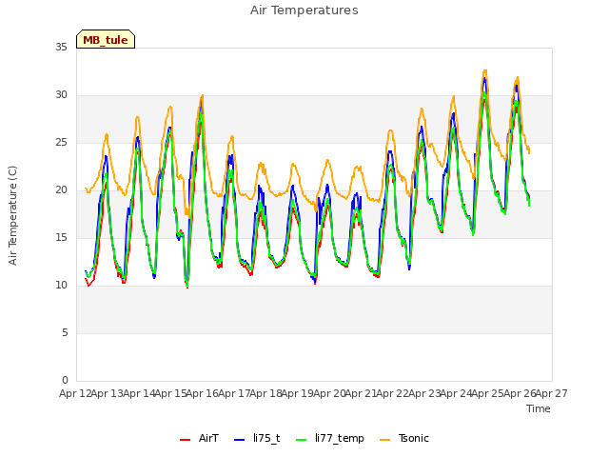Click the 5 y-axis tick label
609x457 pixels.
coord(65,333)
